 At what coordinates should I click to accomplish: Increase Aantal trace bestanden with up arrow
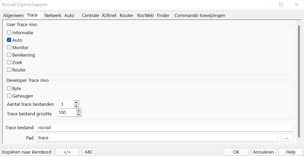pos(76,102)
